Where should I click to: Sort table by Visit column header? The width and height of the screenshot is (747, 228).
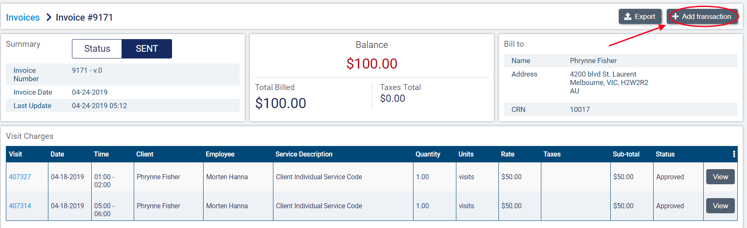click(x=16, y=154)
